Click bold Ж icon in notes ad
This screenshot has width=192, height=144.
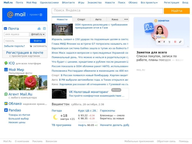[x=159, y=42]
